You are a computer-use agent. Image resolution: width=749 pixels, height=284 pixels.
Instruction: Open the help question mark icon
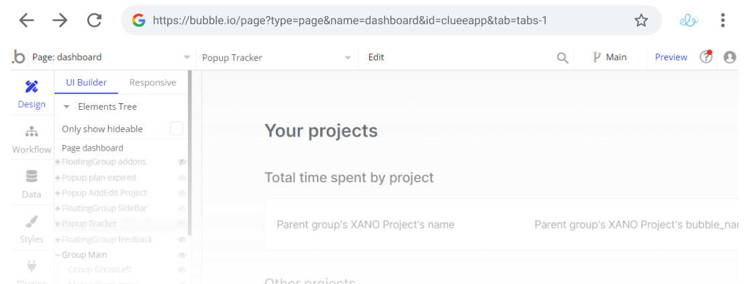tap(705, 58)
